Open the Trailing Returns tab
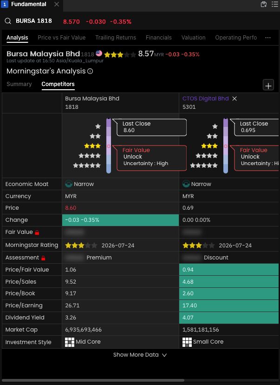 click(116, 38)
